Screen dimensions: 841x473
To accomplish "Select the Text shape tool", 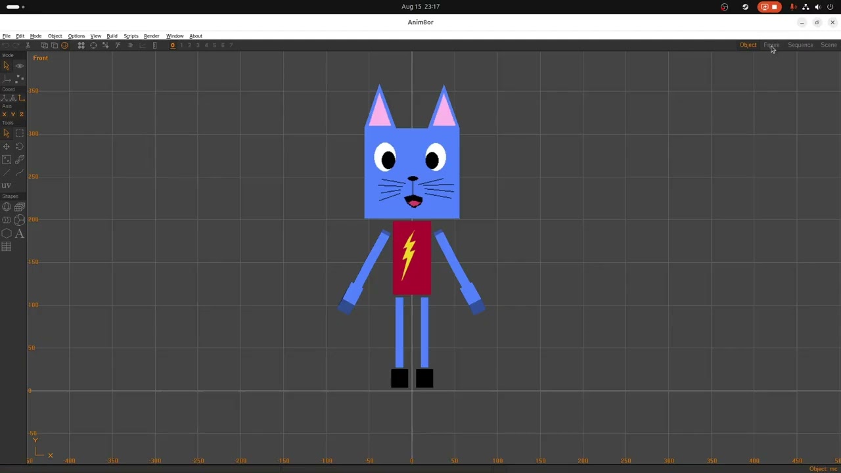I will point(19,234).
